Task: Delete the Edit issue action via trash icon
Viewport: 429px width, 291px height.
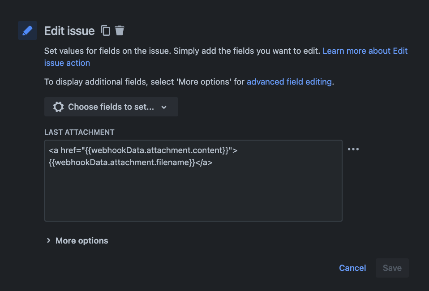Action: click(120, 30)
